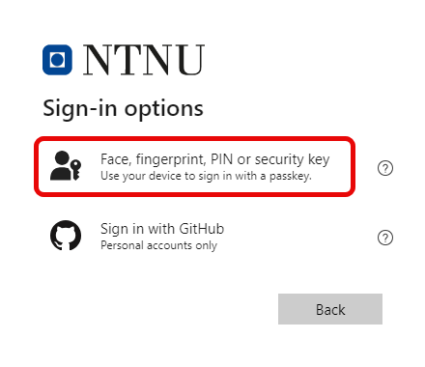Click the GitHub Octocat logo
This screenshot has height=367, width=425.
(66, 236)
